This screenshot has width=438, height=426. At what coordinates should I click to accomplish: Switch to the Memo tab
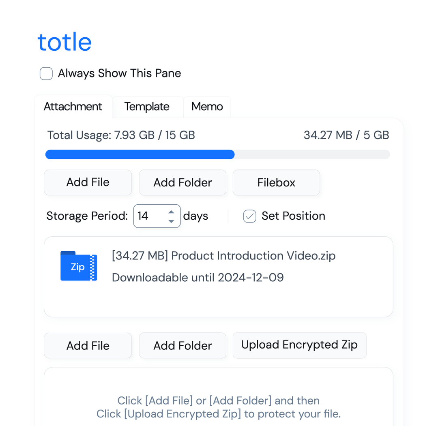coord(207,107)
